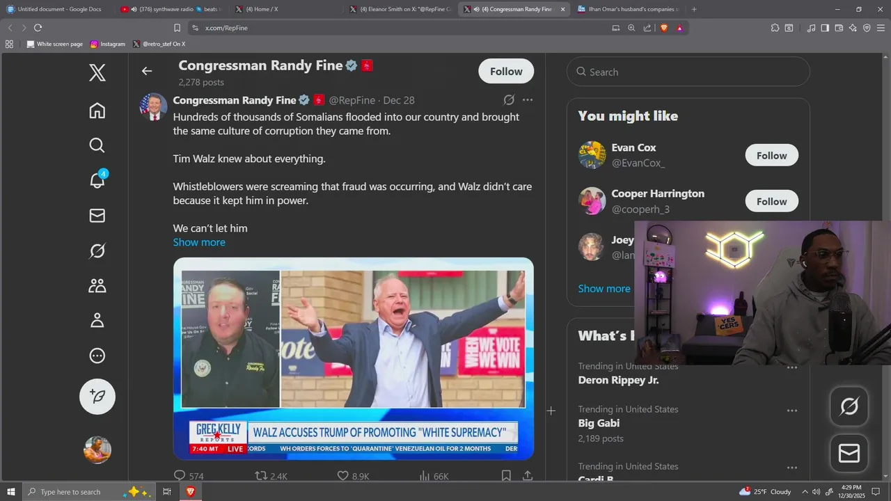The image size is (891, 501).
Task: Go back with arrow beside profile name
Action: tap(147, 71)
